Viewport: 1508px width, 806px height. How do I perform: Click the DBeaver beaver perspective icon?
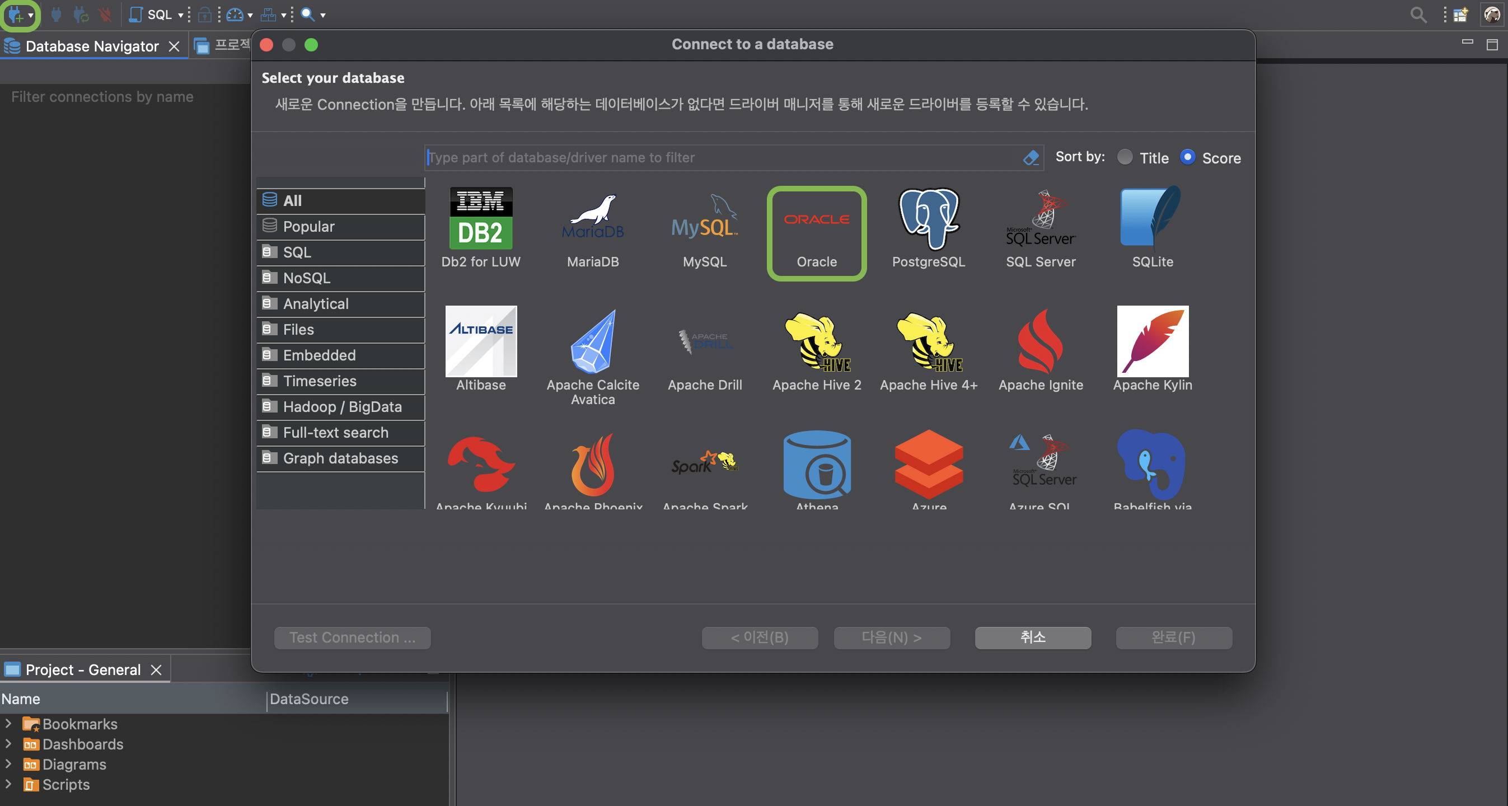click(x=1492, y=15)
